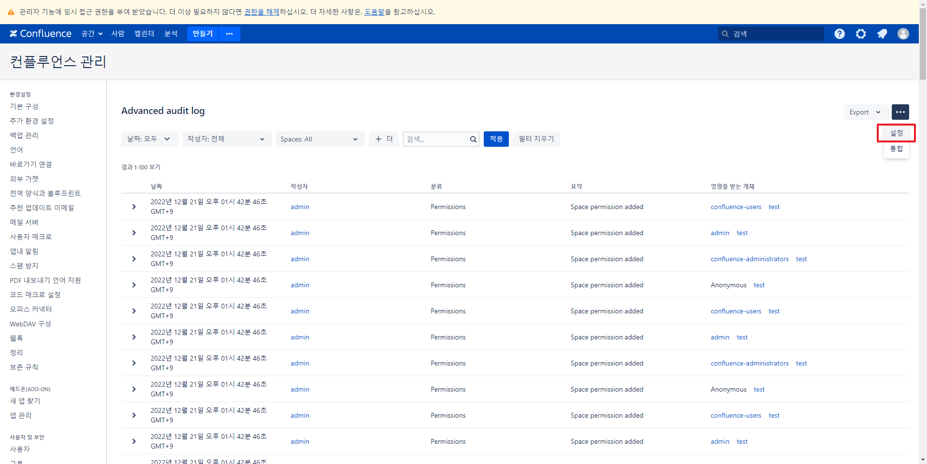Viewport: 927px width, 464px height.
Task: Open PDF 내보내기 언어 지원 in the sidebar
Action: point(45,280)
